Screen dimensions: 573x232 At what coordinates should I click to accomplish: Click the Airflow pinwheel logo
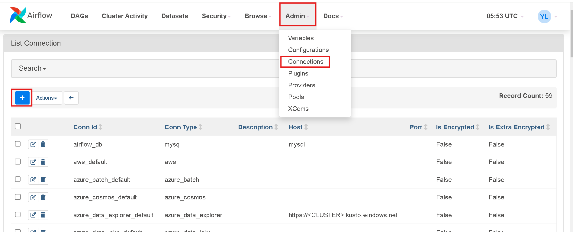(x=18, y=15)
